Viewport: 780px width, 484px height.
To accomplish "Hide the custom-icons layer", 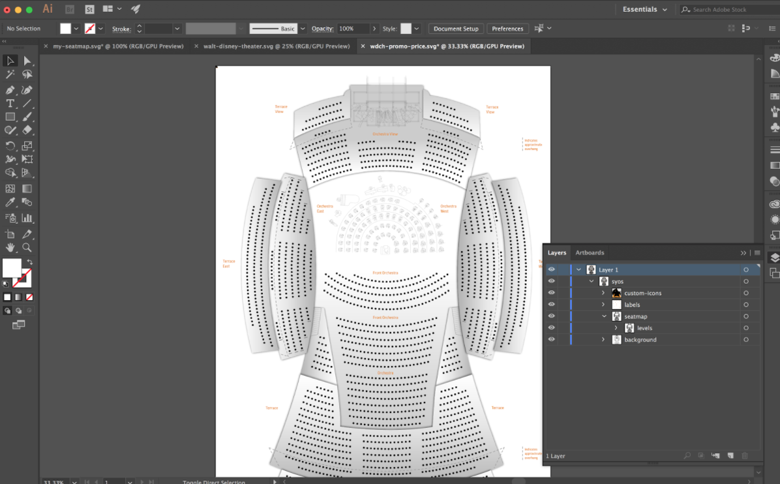I will [x=551, y=293].
